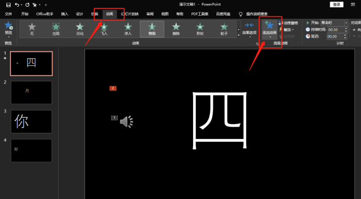Open the 动画 group dialog launcher
Viewport: 361px width, 199px height.
pos(257,44)
